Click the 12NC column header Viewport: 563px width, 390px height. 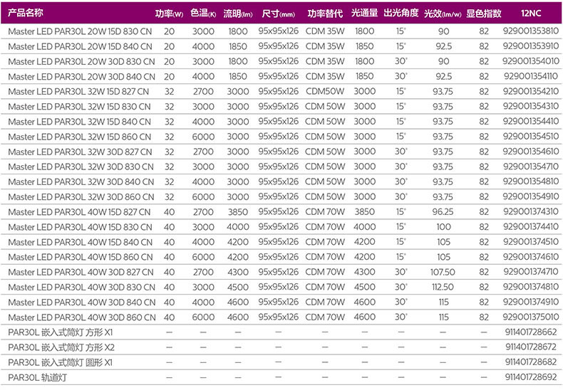tap(531, 14)
